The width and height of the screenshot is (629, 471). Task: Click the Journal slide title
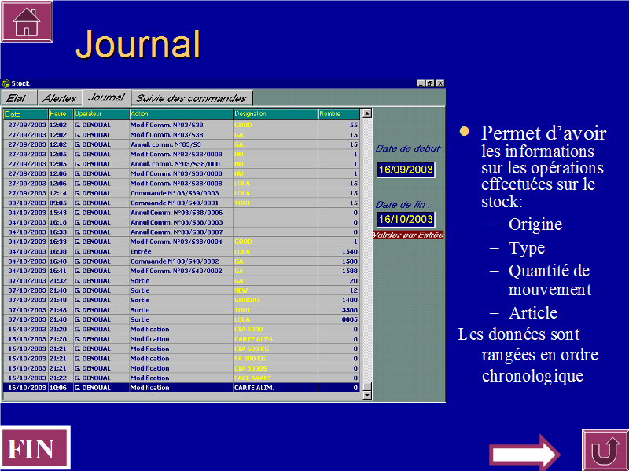click(x=138, y=44)
